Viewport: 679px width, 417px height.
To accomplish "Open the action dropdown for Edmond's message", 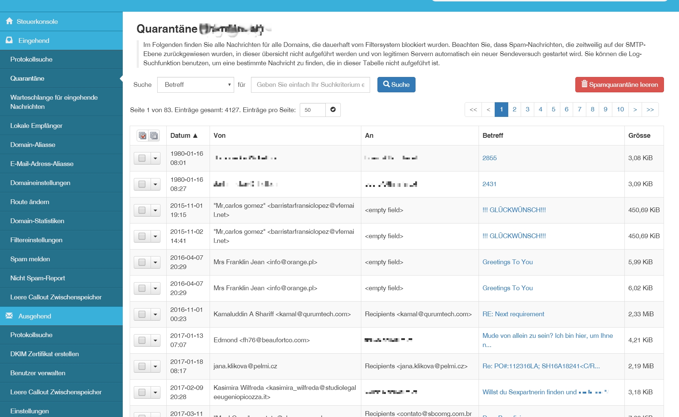I will [x=155, y=340].
